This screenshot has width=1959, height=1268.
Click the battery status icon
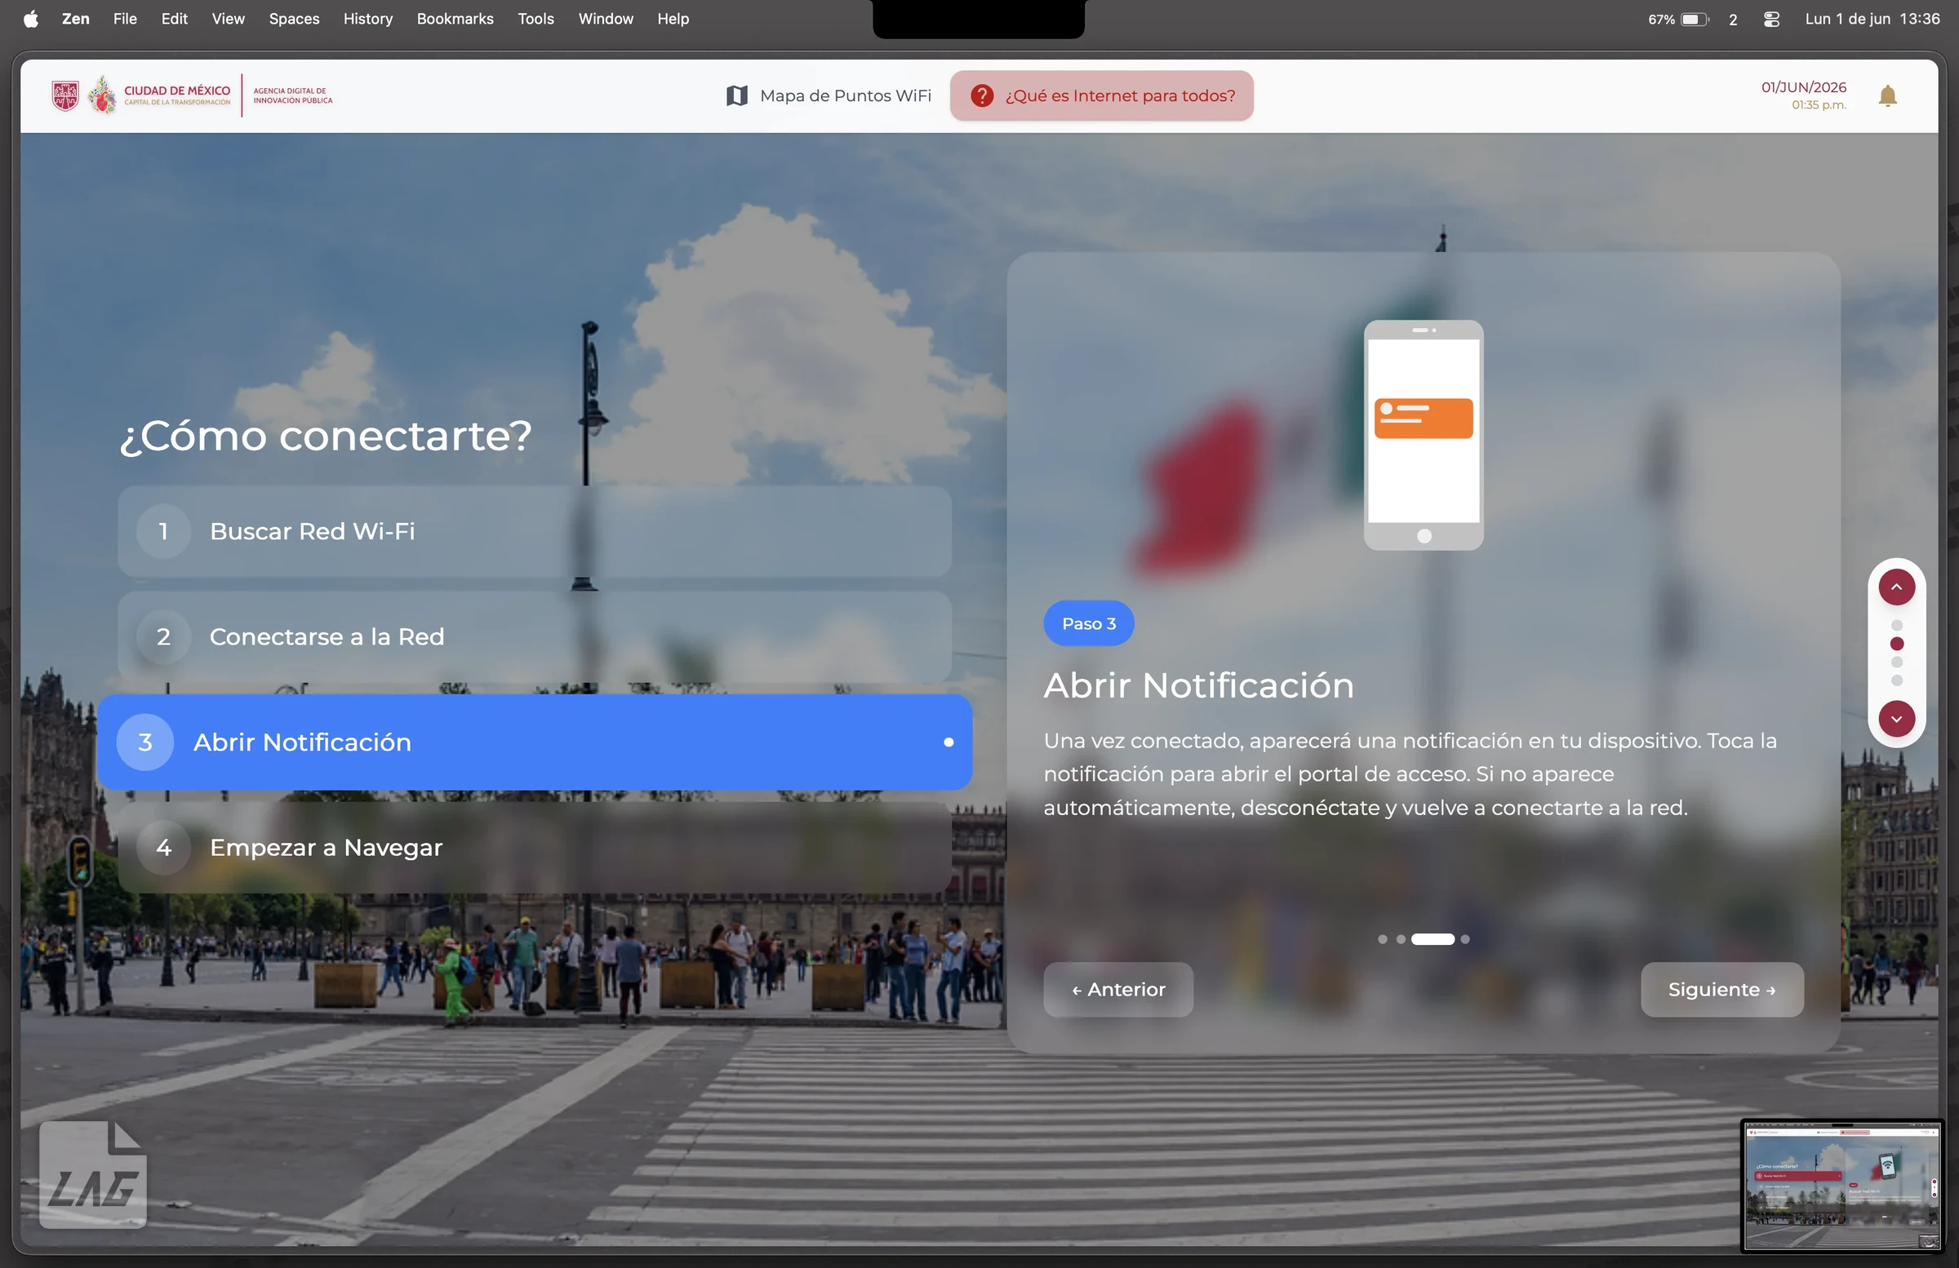[1695, 19]
